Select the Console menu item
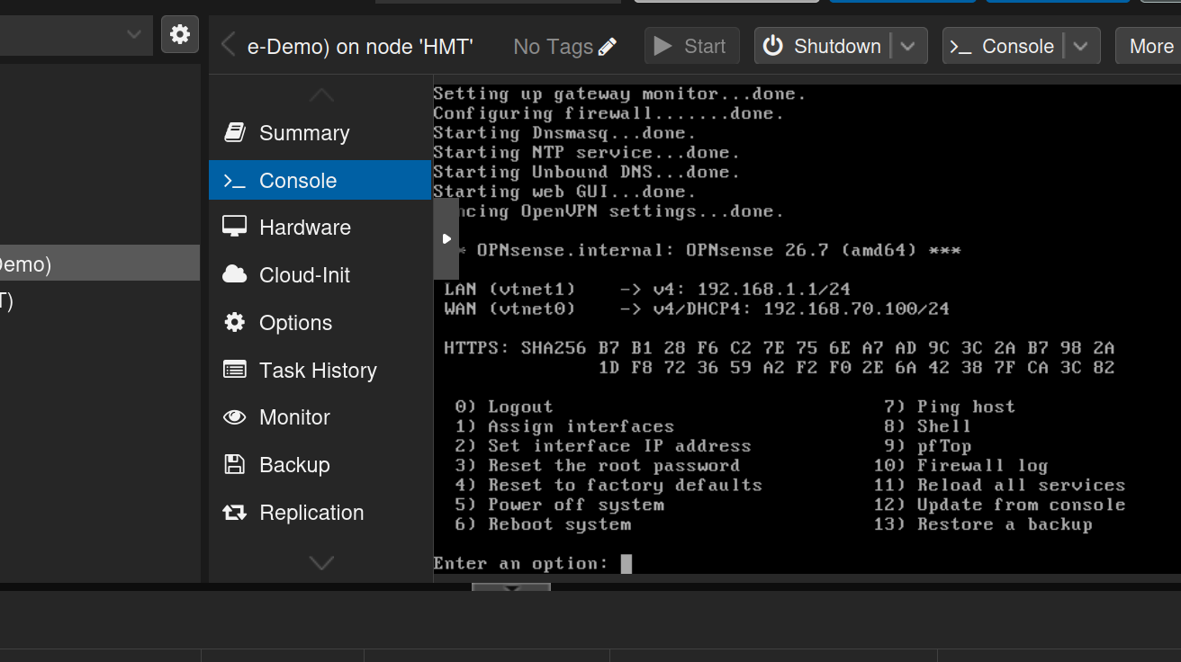Screen dimensions: 1181x662 coord(320,180)
